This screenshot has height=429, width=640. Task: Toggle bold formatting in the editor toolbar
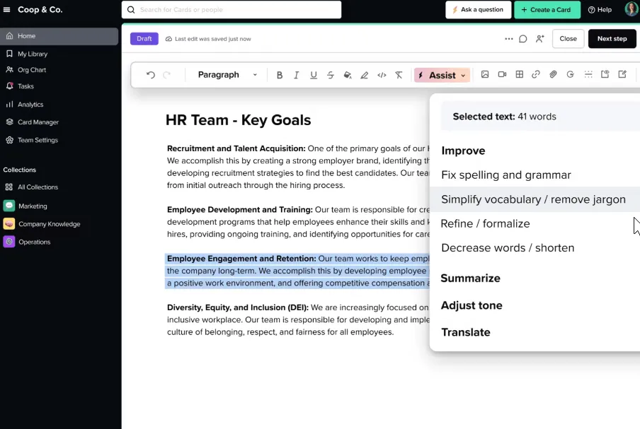tap(280, 75)
